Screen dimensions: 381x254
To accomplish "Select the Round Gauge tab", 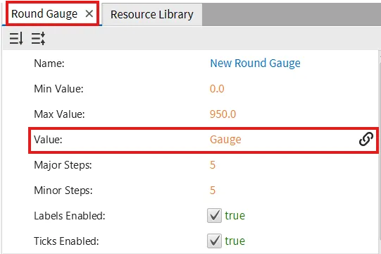I will point(44,13).
